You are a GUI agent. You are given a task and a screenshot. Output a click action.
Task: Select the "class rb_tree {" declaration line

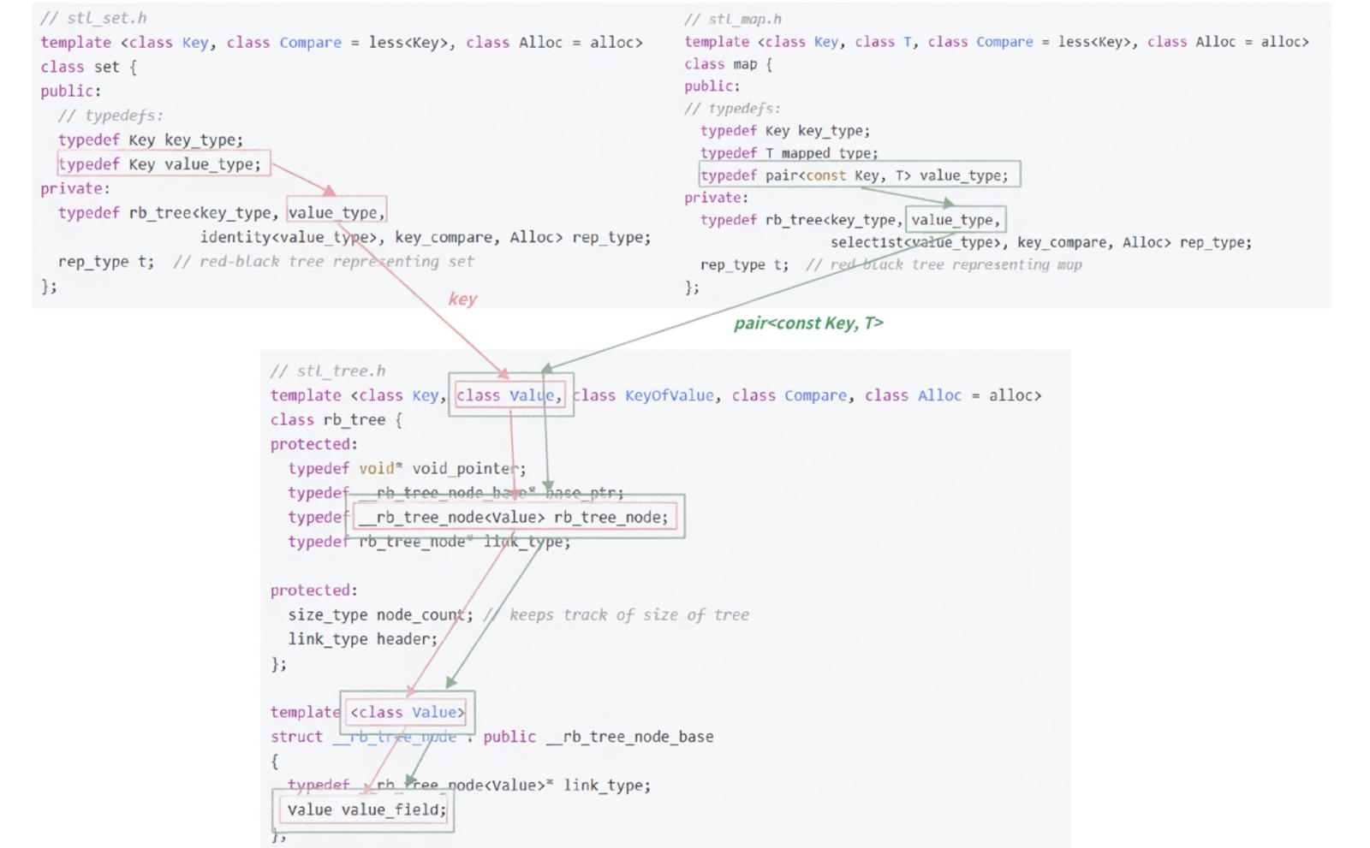[337, 419]
